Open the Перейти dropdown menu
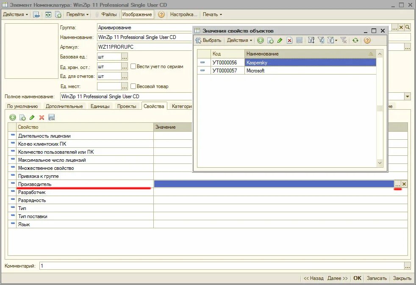The height and width of the screenshot is (285, 416). 78,14
